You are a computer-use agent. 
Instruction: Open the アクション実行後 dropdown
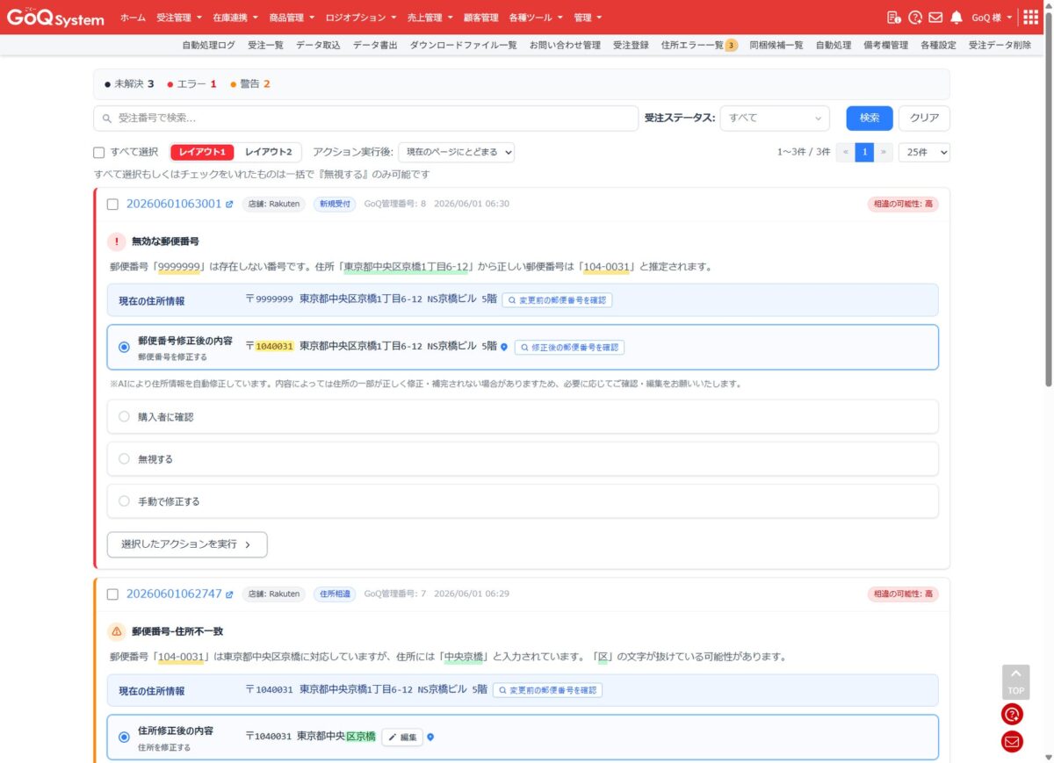(x=456, y=152)
